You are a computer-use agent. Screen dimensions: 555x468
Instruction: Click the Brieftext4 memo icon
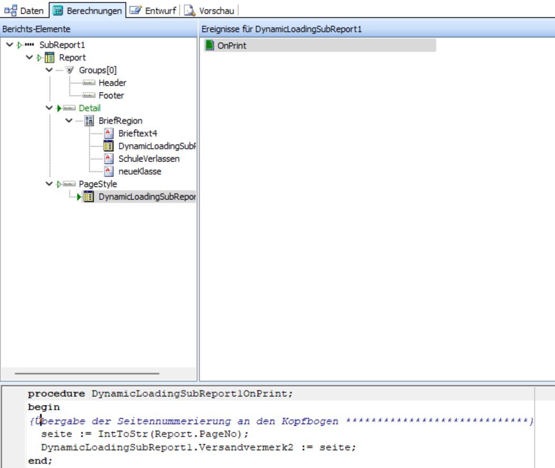click(x=109, y=133)
